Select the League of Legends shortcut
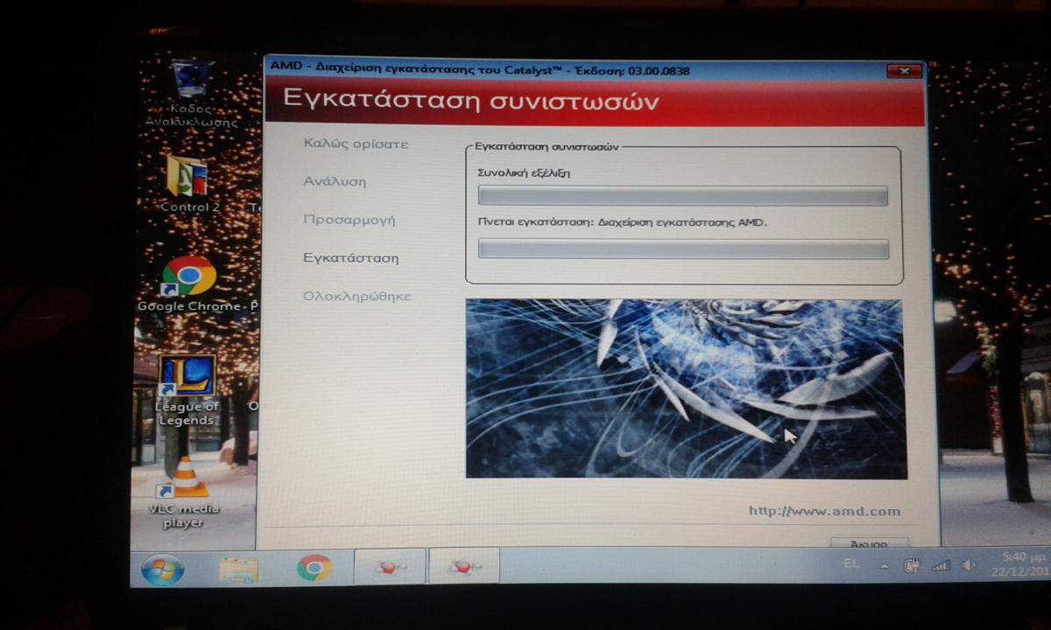This screenshot has width=1051, height=630. point(187,389)
